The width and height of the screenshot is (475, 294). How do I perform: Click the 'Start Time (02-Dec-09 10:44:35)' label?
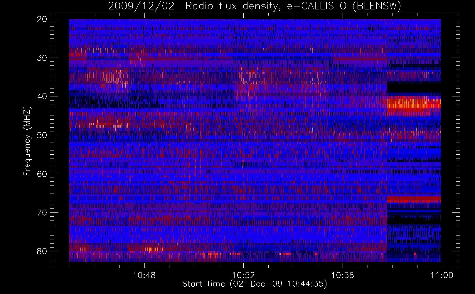[x=255, y=284]
